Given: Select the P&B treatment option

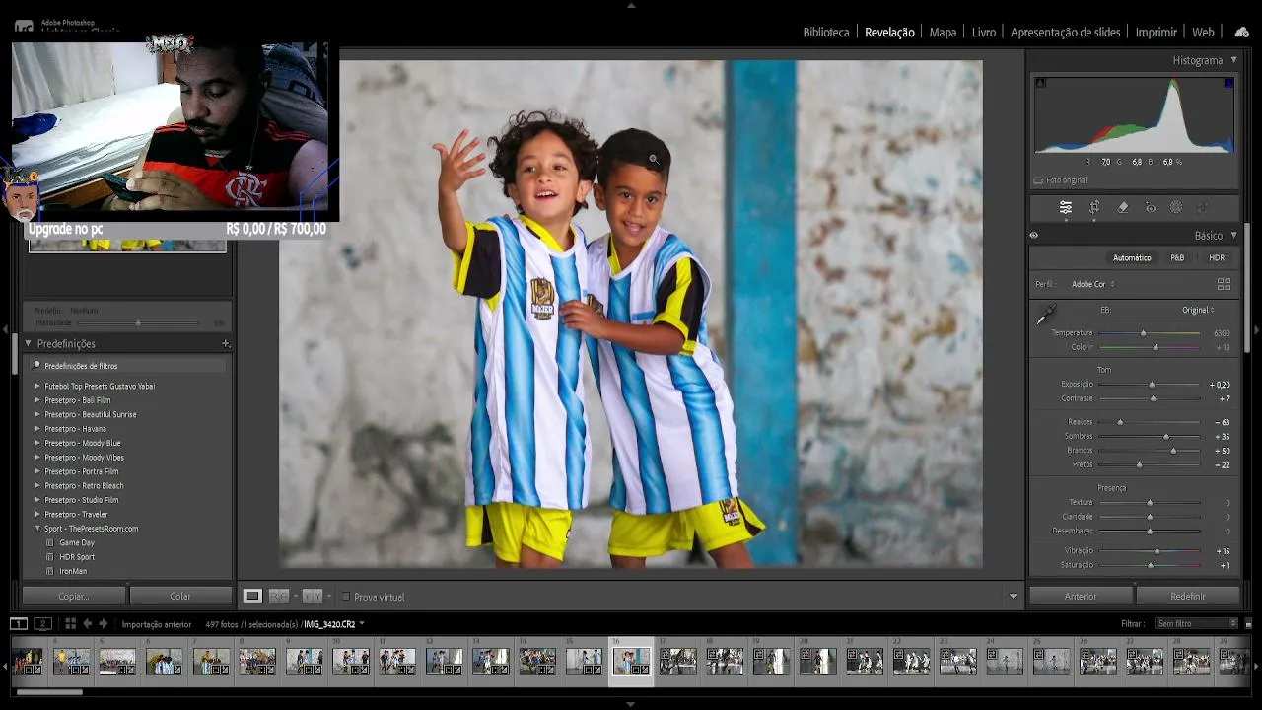Looking at the screenshot, I should 1177,258.
